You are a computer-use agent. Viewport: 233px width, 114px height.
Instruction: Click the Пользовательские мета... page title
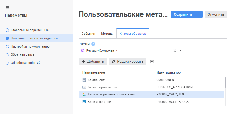tap(123, 15)
